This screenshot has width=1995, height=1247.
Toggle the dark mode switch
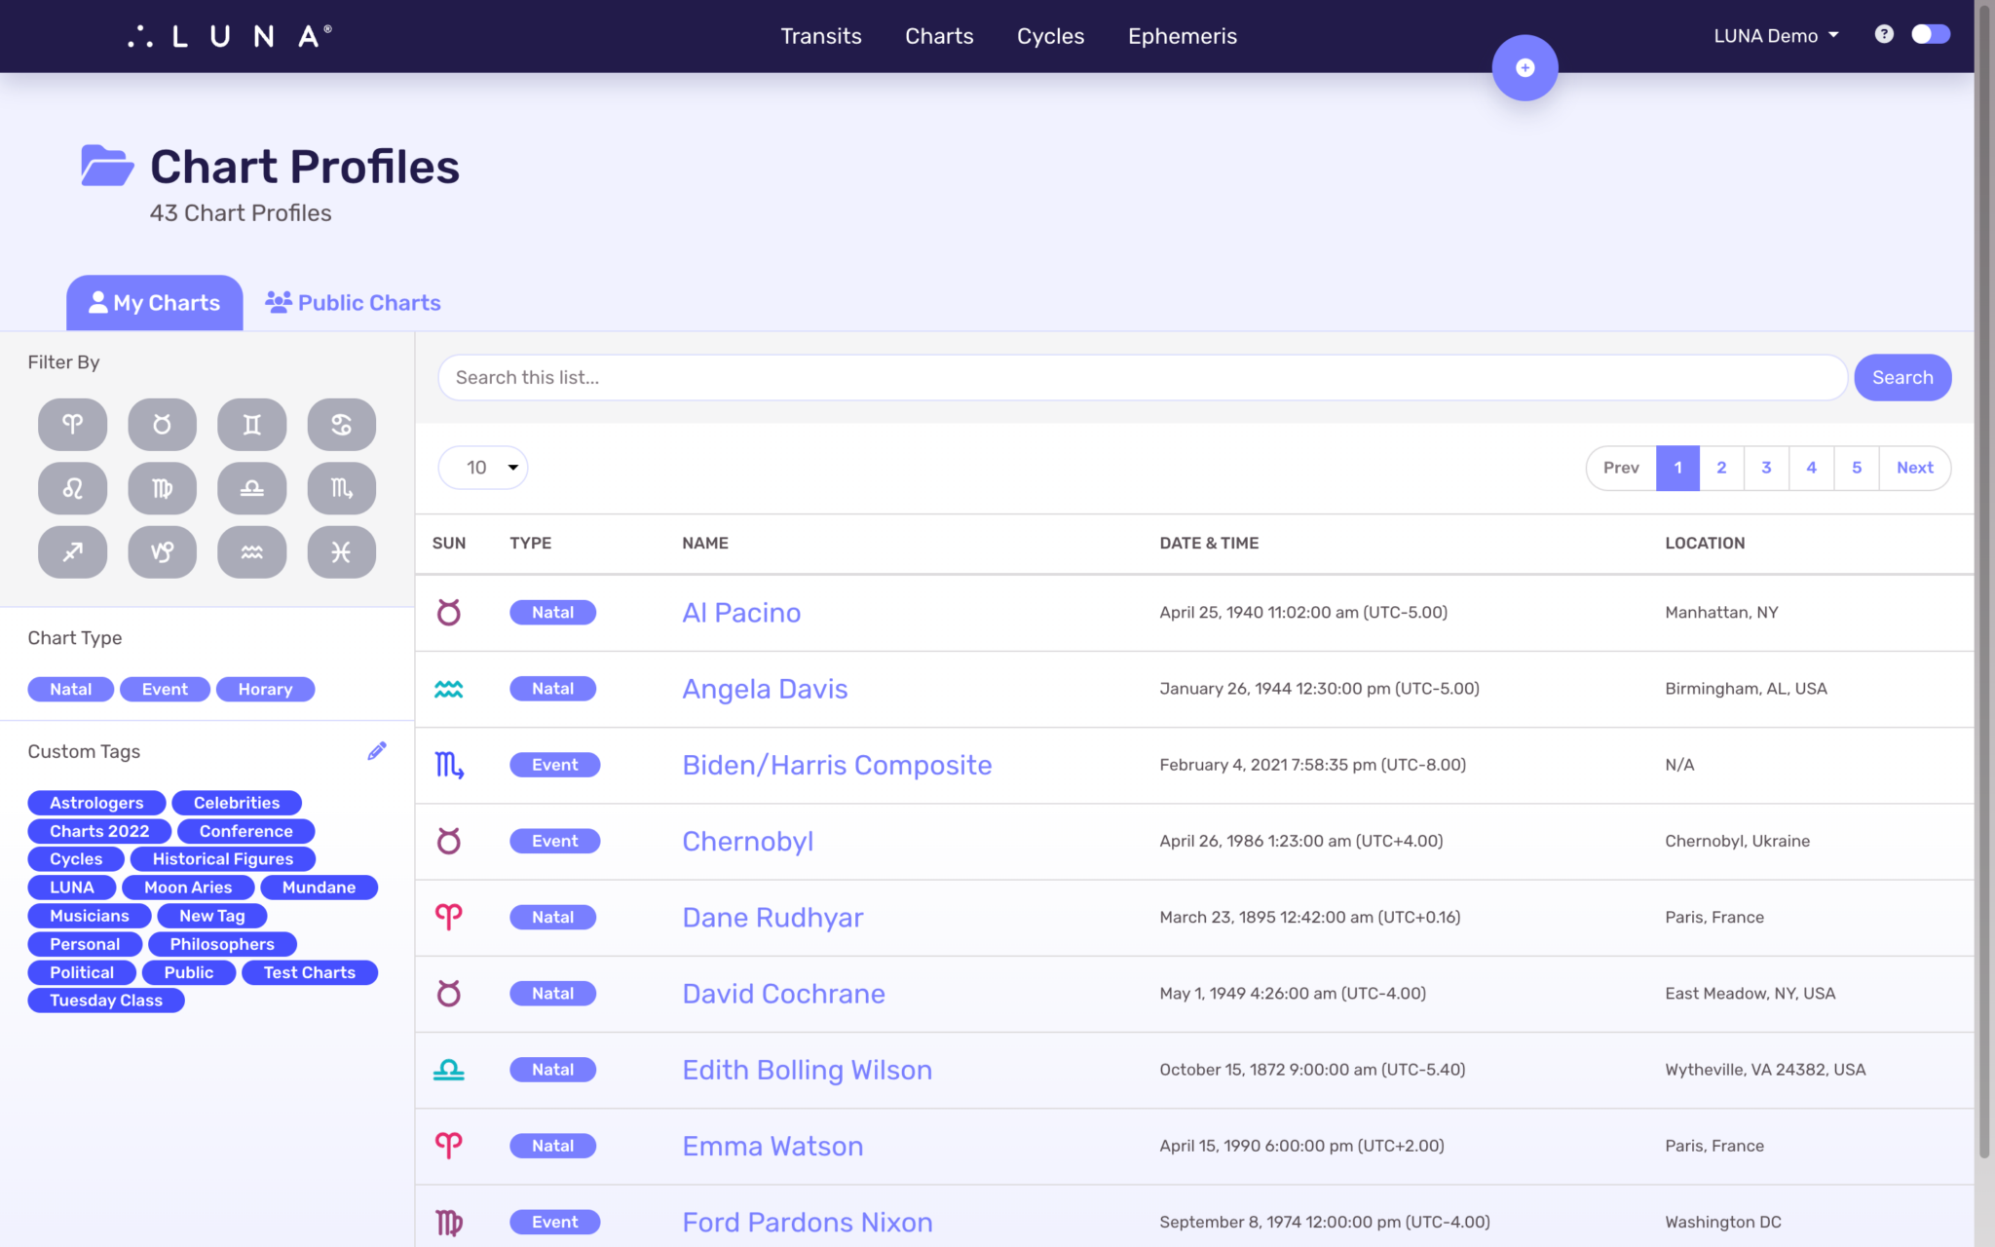[1930, 35]
